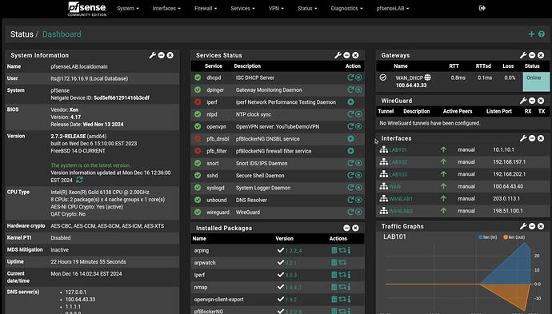Stop the dhcpd service

pos(358,78)
